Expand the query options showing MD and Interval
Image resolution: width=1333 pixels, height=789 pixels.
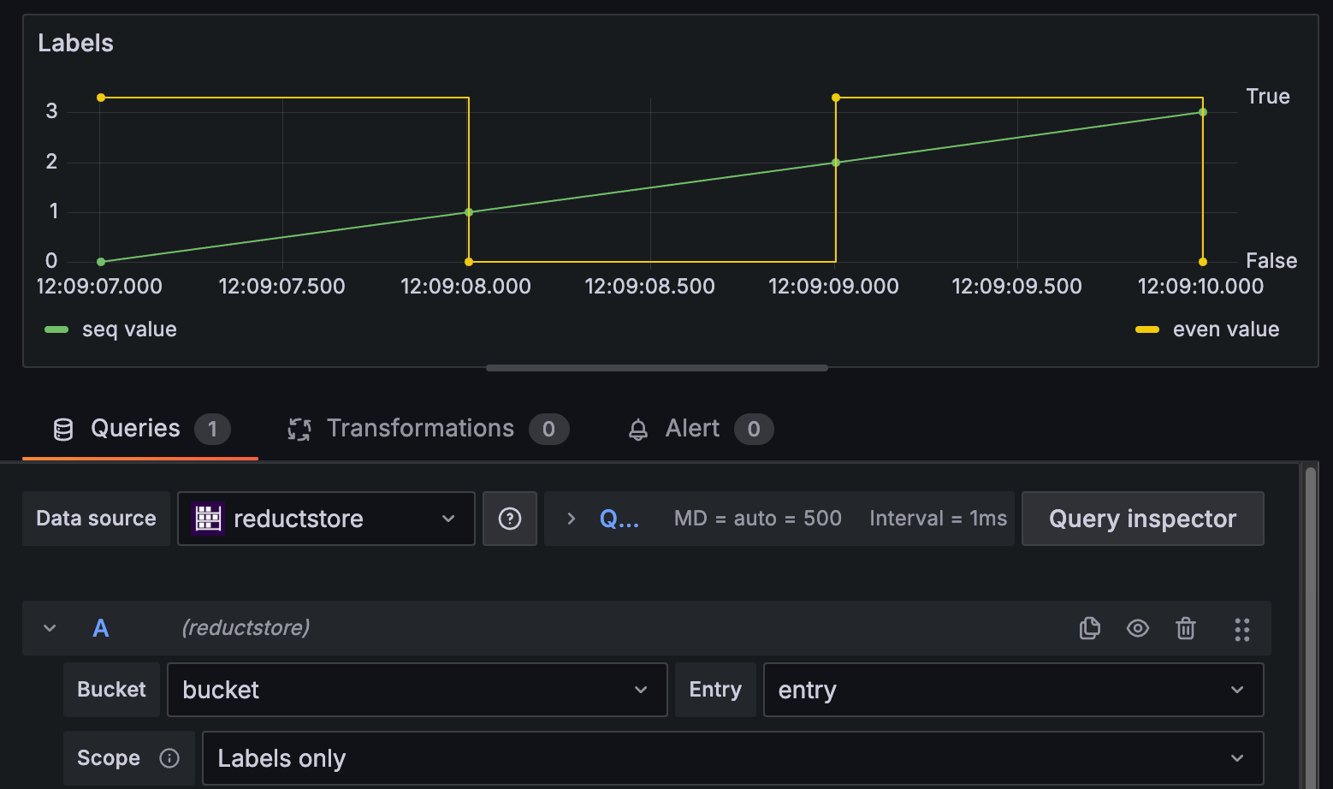570,519
